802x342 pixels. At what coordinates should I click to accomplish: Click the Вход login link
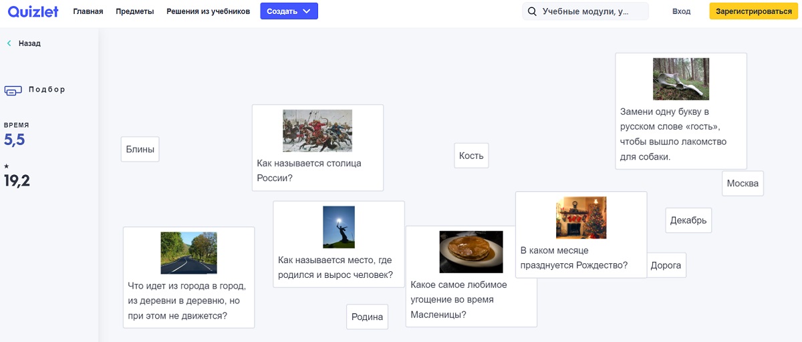681,11
